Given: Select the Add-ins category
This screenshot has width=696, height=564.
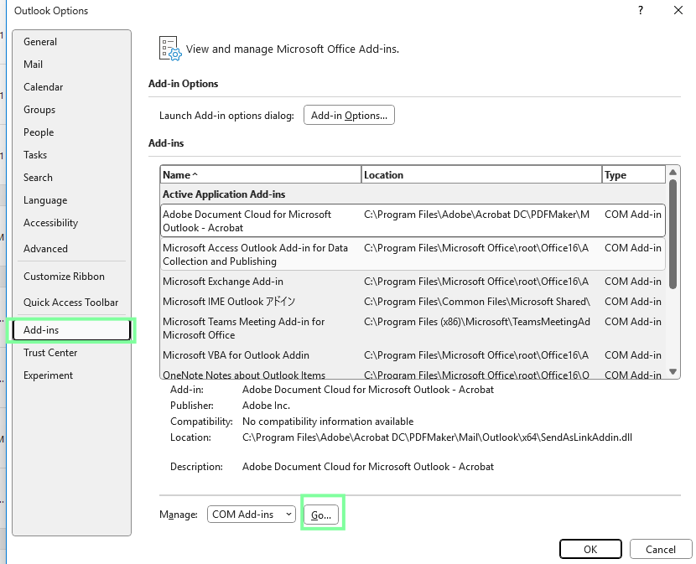Looking at the screenshot, I should click(x=72, y=330).
